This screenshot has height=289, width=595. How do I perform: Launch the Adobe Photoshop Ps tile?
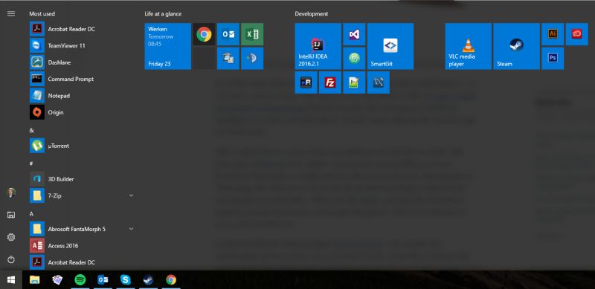[553, 59]
